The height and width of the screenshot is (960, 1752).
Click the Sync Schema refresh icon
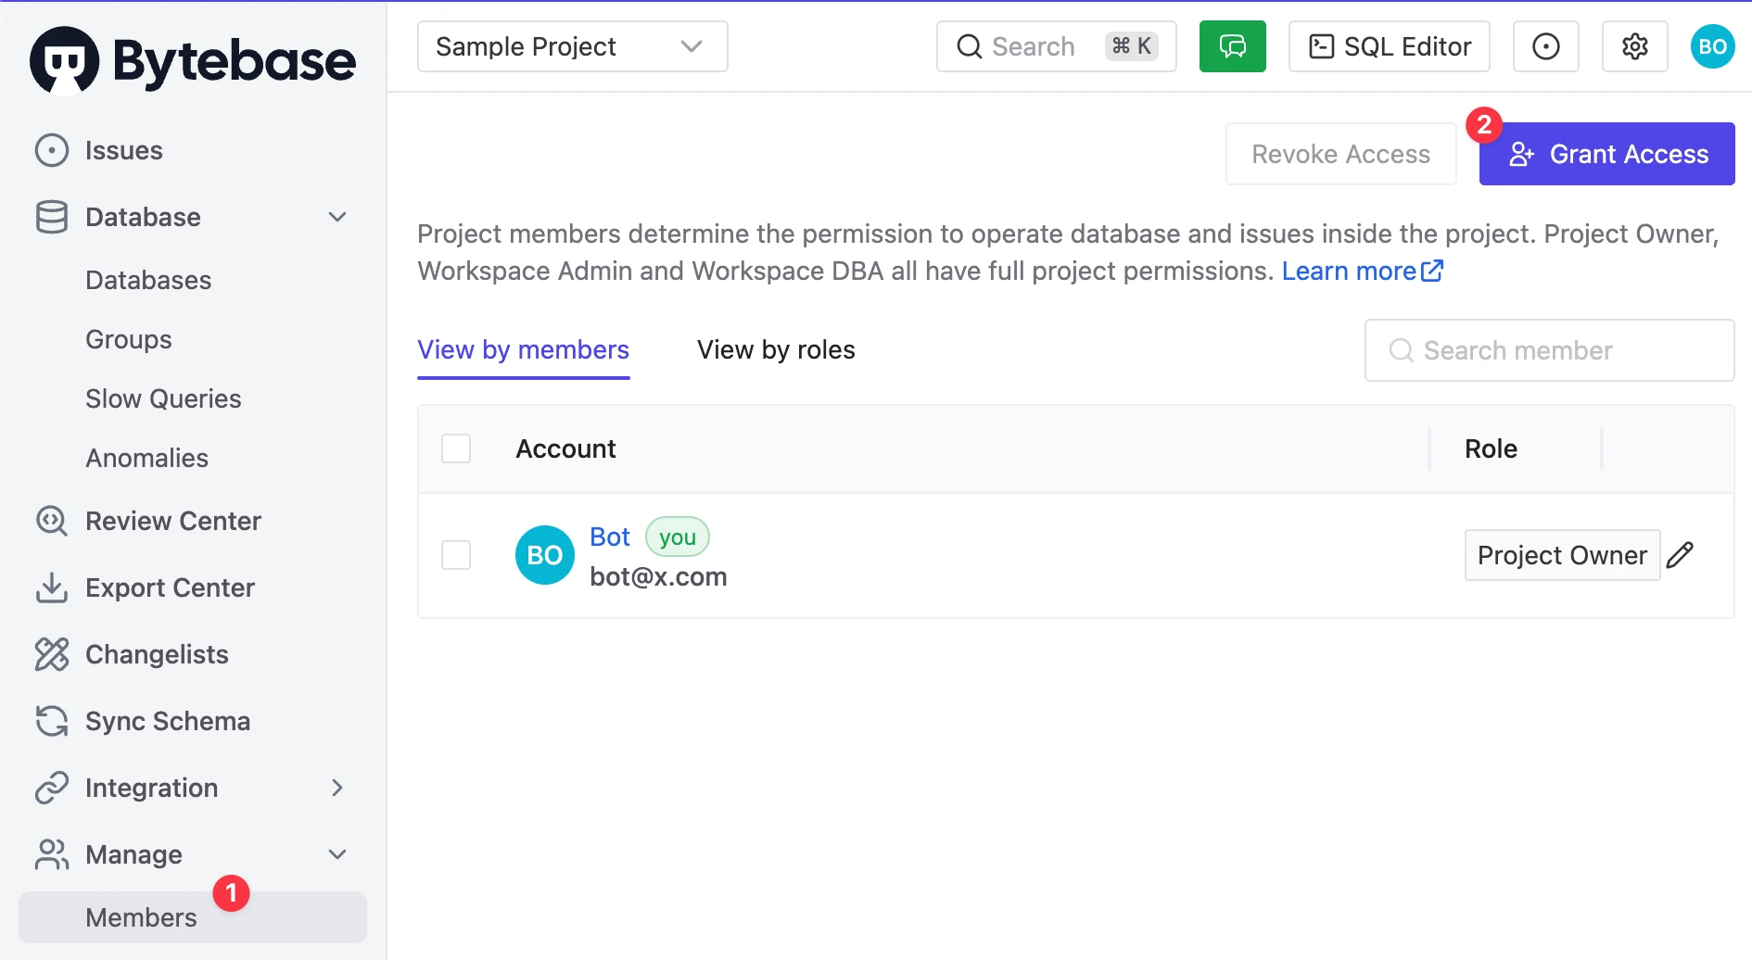coord(52,721)
